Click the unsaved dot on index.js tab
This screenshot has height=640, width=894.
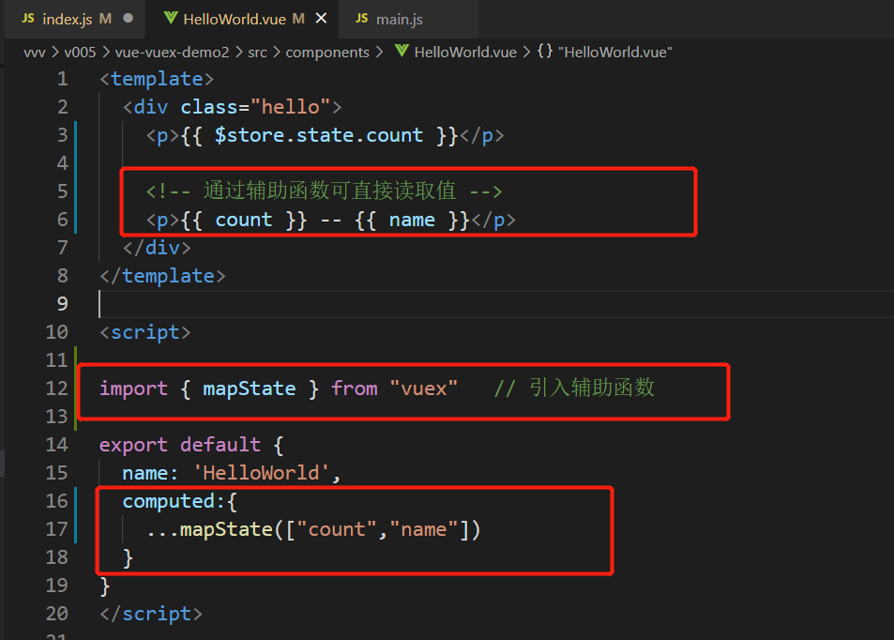click(x=129, y=18)
